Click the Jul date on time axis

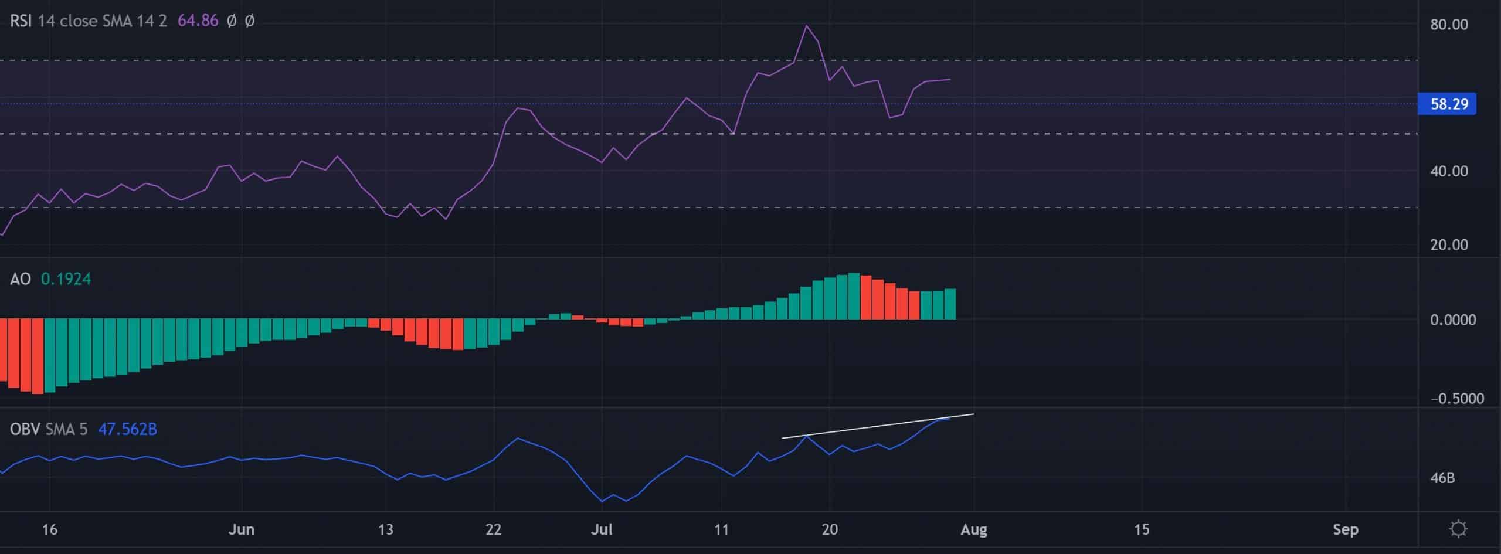click(x=602, y=530)
